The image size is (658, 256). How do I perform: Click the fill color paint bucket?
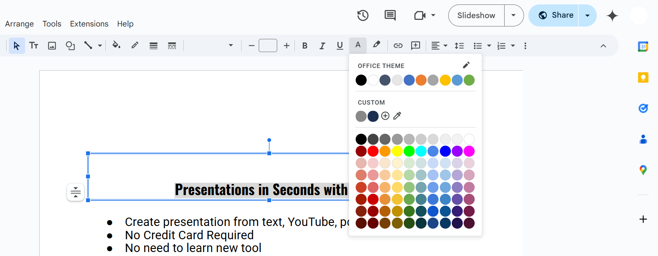click(116, 45)
